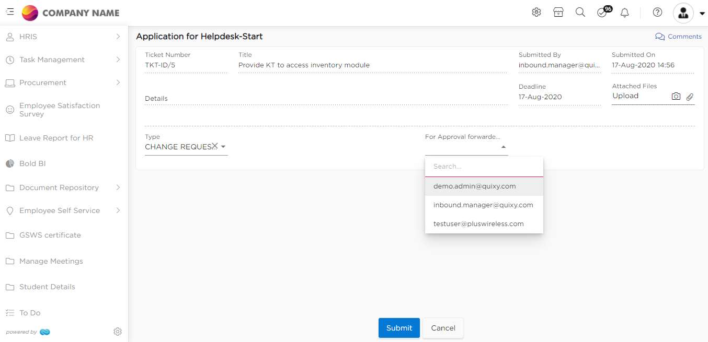Select demo.admin@quixy.com option
This screenshot has width=708, height=342.
click(x=484, y=186)
